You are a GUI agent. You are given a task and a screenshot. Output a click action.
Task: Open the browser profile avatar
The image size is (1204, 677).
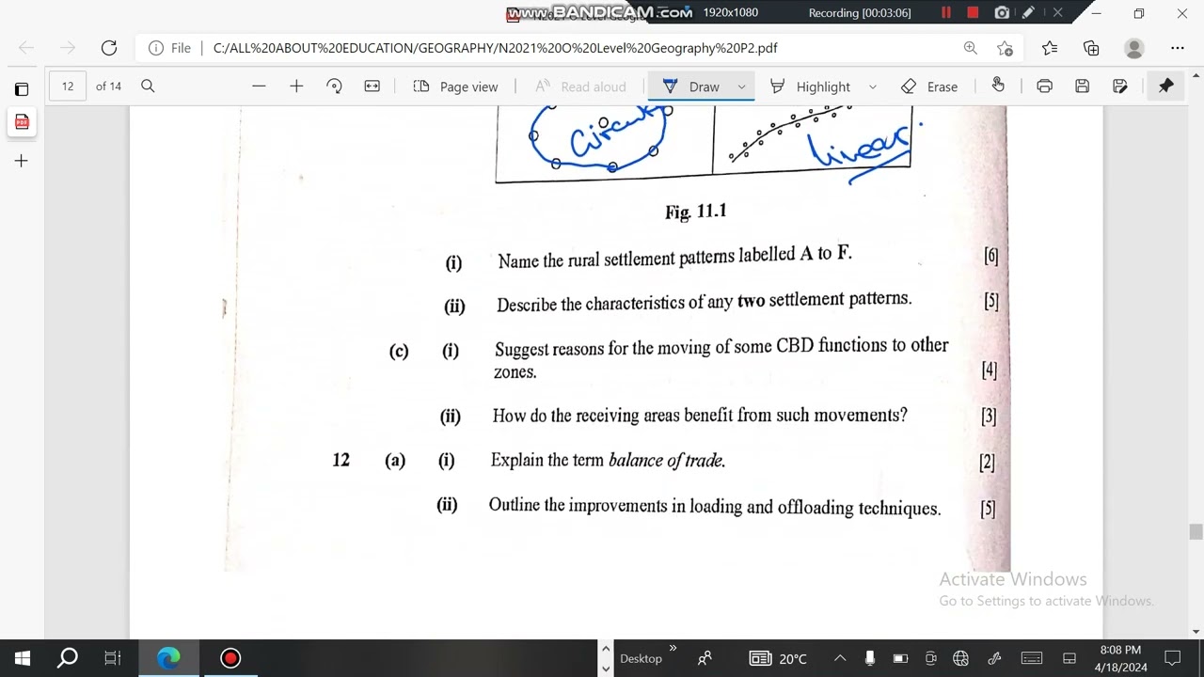(x=1134, y=48)
